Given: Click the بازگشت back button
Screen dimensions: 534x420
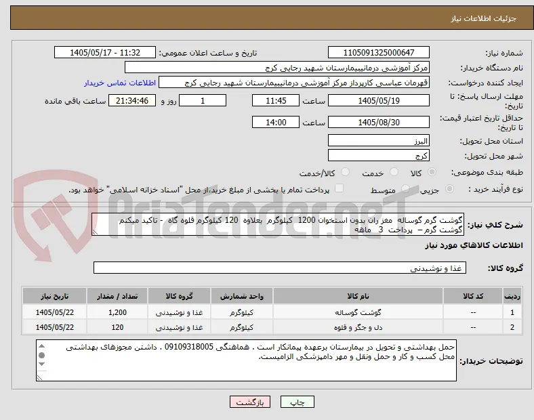Looking at the screenshot, I should click(250, 402).
